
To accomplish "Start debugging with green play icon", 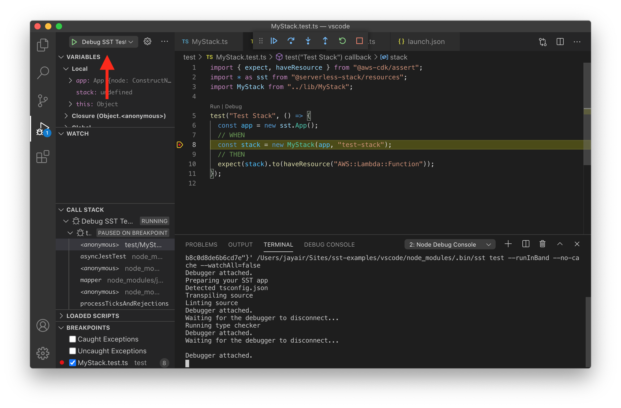I will coord(74,42).
